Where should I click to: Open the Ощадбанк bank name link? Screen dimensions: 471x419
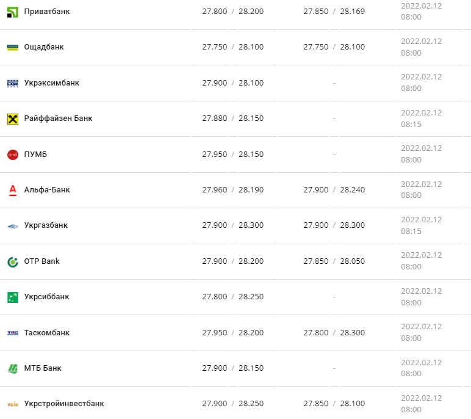(x=44, y=47)
